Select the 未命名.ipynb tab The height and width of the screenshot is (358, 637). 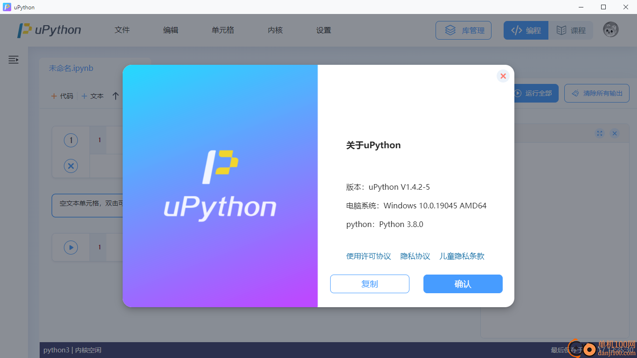click(x=71, y=68)
